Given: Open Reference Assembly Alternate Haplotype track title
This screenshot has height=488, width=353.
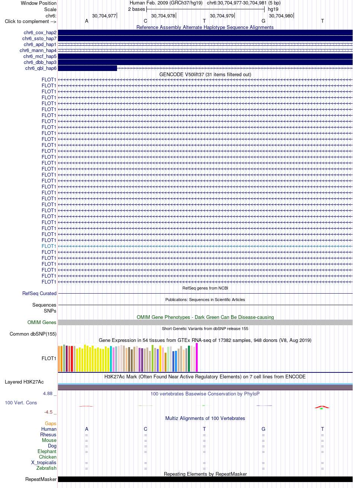Looking at the screenshot, I should coord(205,27).
